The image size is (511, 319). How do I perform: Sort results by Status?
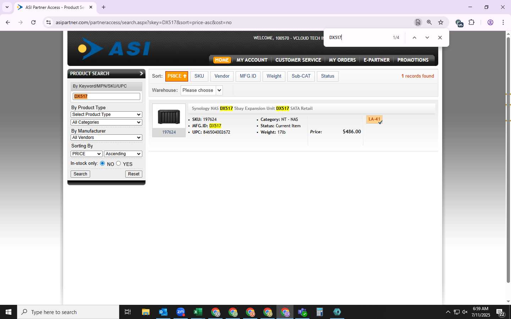[x=328, y=76]
